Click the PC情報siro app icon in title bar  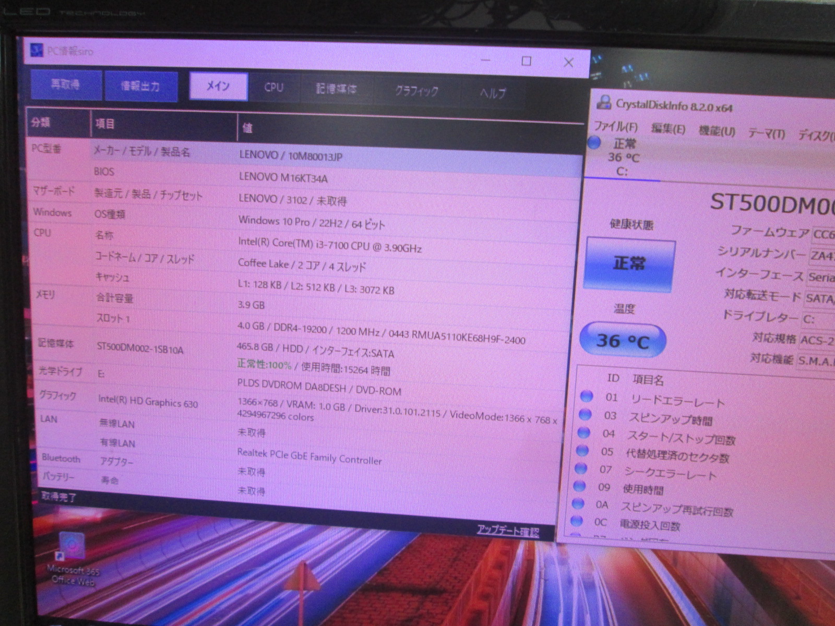point(36,50)
